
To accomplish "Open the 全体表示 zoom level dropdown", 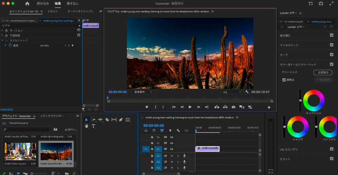I will (143, 92).
